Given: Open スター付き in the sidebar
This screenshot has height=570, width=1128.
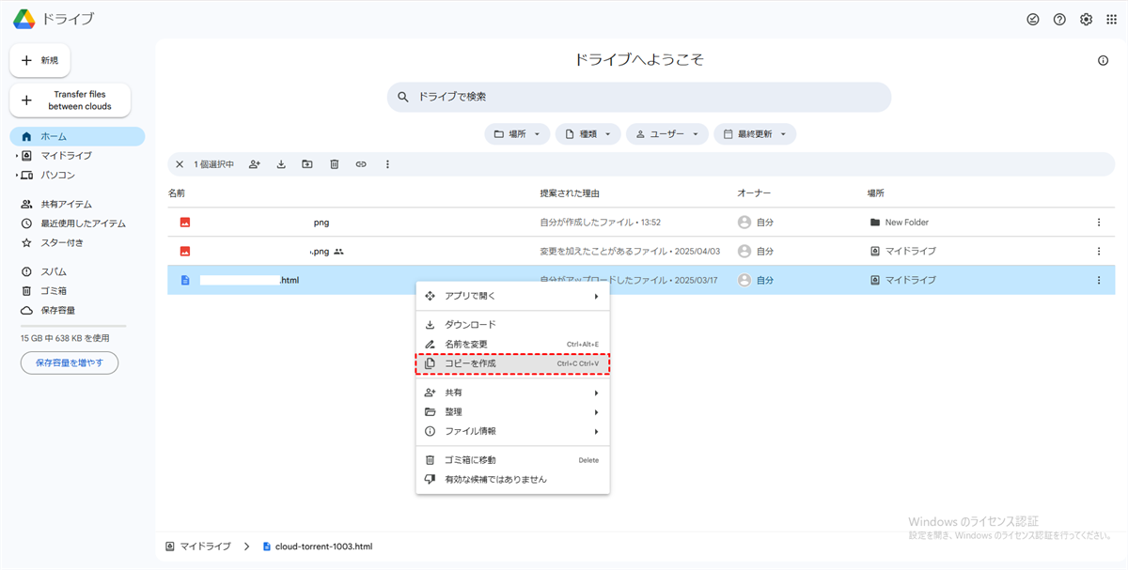Looking at the screenshot, I should pos(62,243).
